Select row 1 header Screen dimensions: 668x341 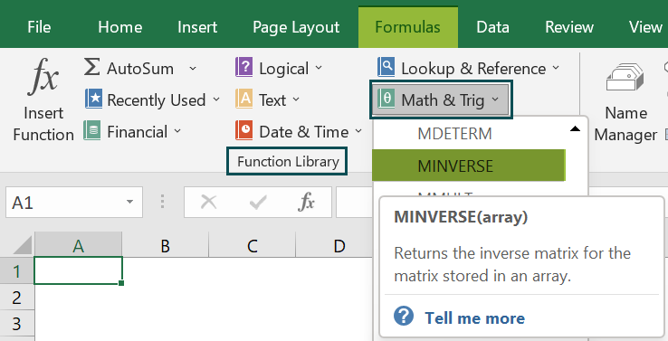point(16,271)
